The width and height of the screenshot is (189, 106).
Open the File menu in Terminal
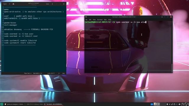pos(86,20)
